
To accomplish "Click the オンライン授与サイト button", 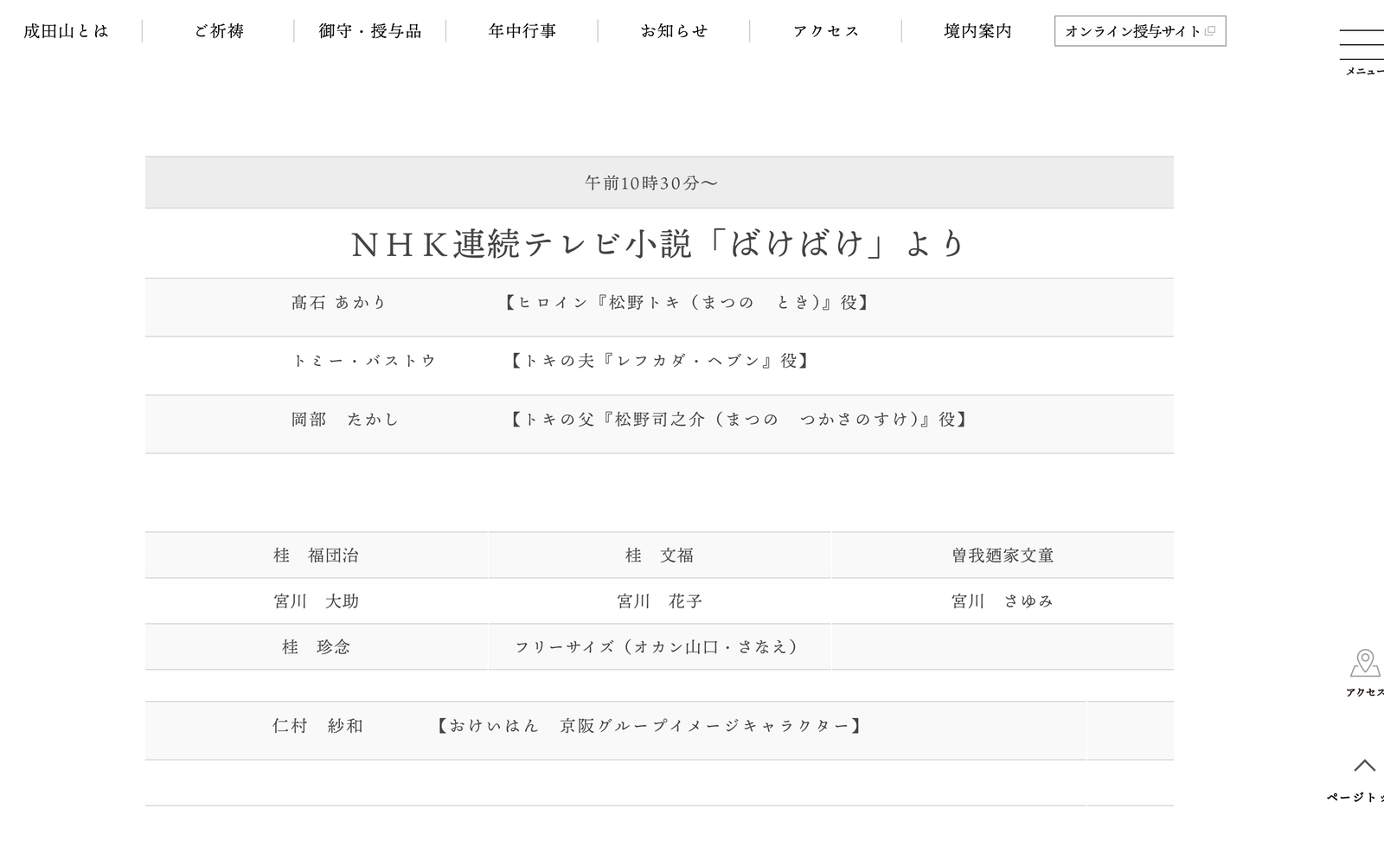I will tap(1140, 31).
